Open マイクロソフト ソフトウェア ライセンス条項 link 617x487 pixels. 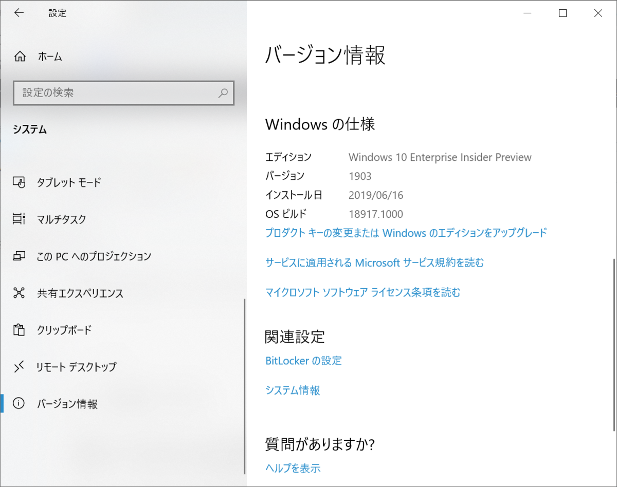tap(363, 292)
